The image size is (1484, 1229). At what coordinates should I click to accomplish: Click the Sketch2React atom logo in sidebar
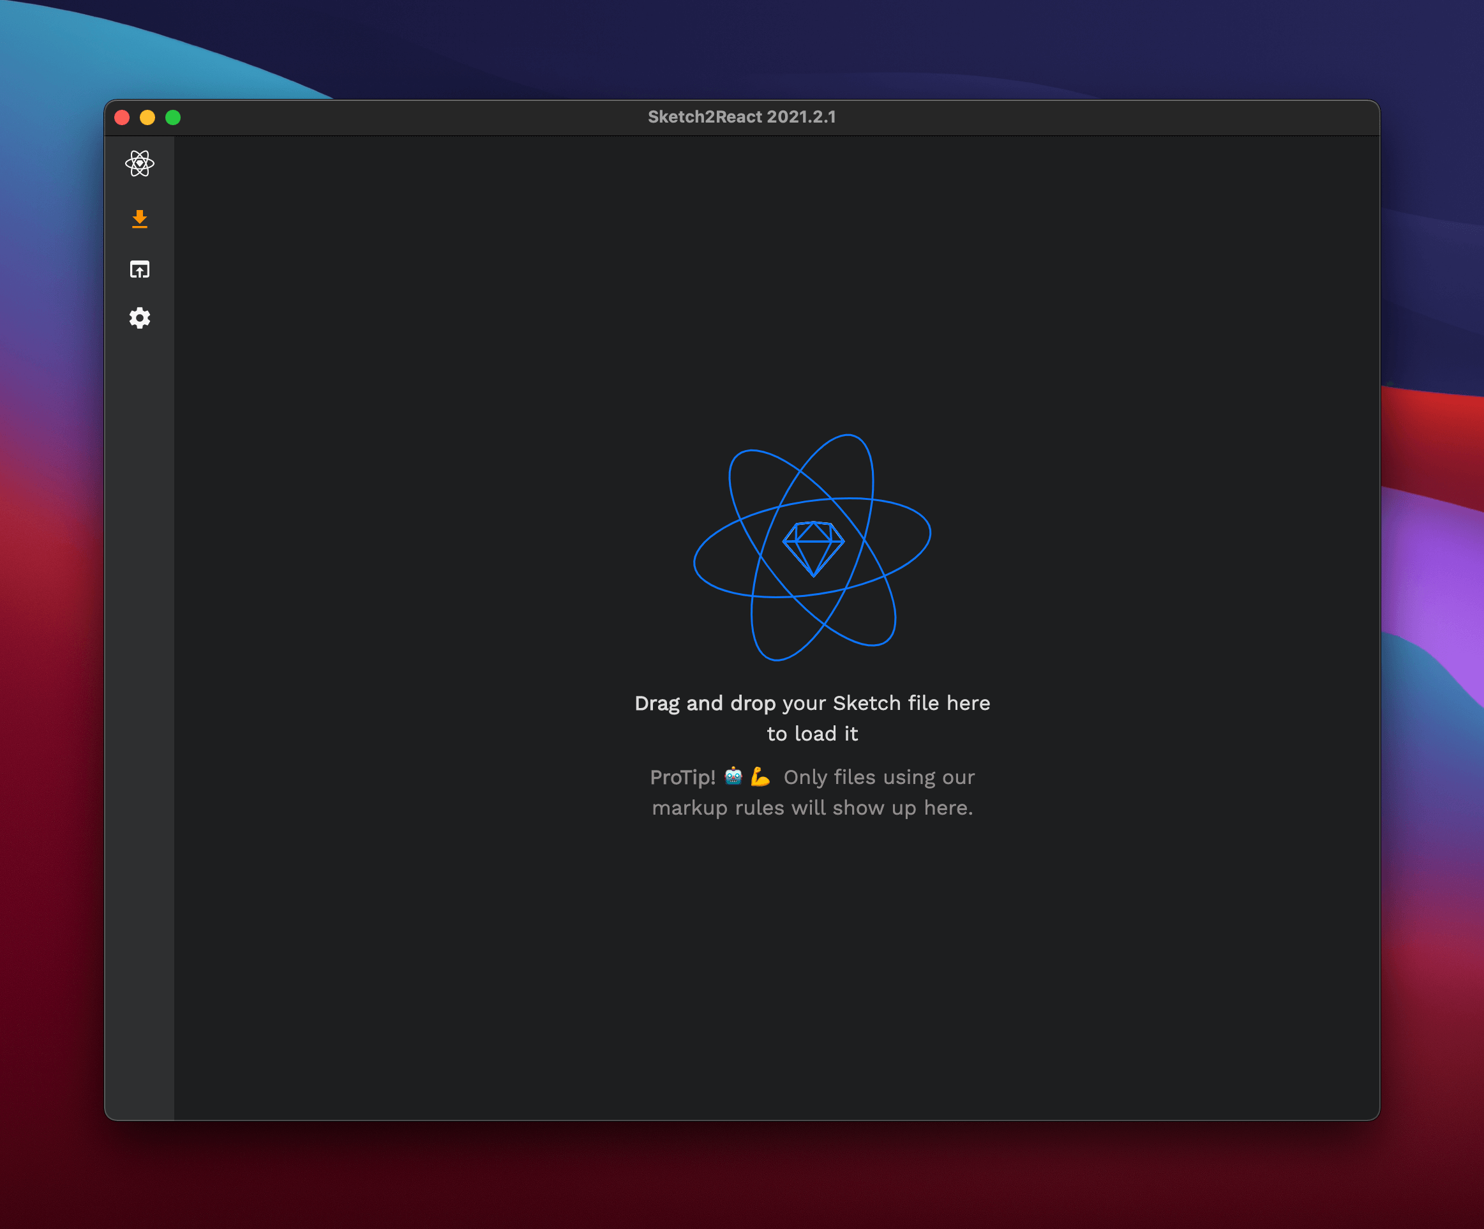pyautogui.click(x=139, y=163)
